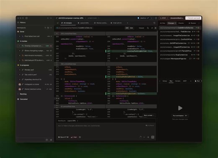Add a panel tab next to MCP
Image resolution: width=218 pixels, height=158 pixels.
coord(191,81)
